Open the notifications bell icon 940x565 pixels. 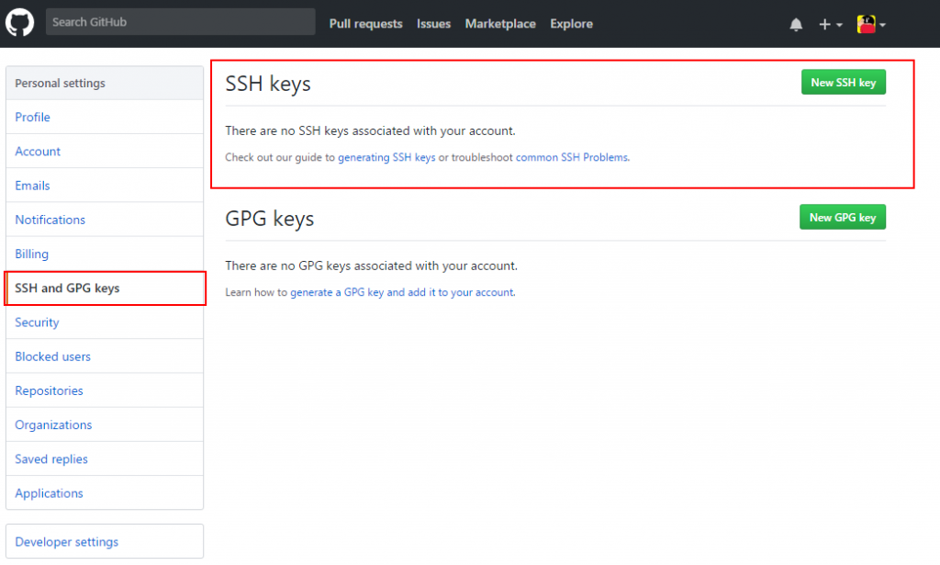point(796,25)
